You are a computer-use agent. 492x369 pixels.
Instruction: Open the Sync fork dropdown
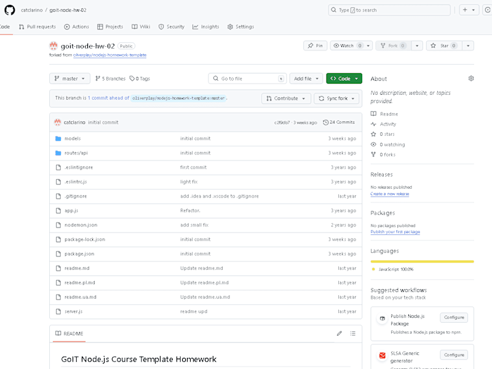(336, 98)
